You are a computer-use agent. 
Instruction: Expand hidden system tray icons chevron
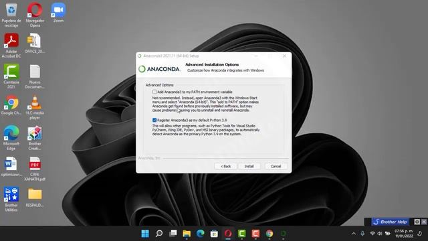pyautogui.click(x=354, y=234)
